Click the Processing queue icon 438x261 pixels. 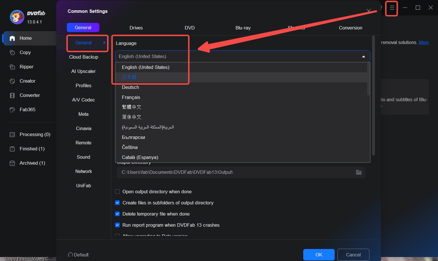(12, 135)
